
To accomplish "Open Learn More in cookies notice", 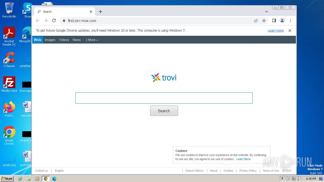I will click(x=243, y=159).
